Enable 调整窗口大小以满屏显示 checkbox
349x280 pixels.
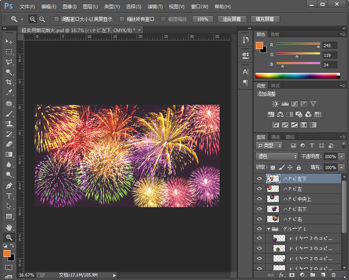pyautogui.click(x=56, y=19)
